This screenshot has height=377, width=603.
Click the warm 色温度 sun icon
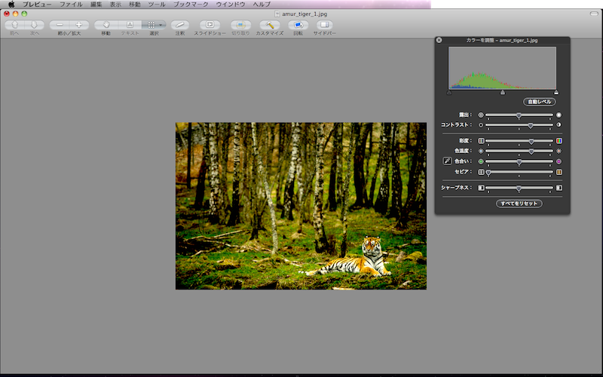point(559,152)
